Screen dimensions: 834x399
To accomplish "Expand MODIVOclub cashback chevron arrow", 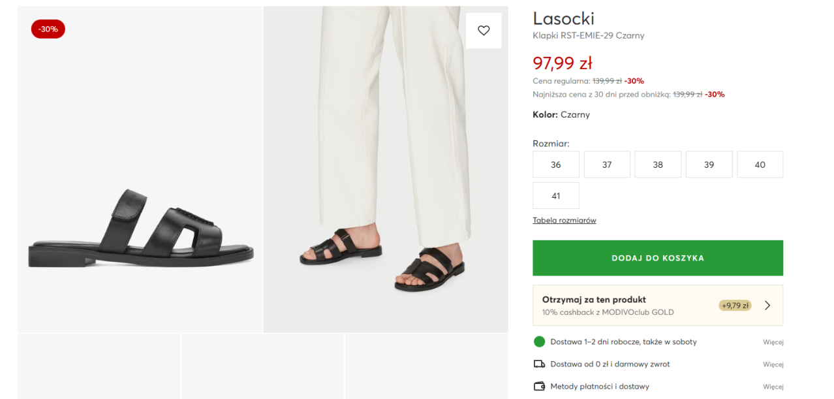I will 767,305.
